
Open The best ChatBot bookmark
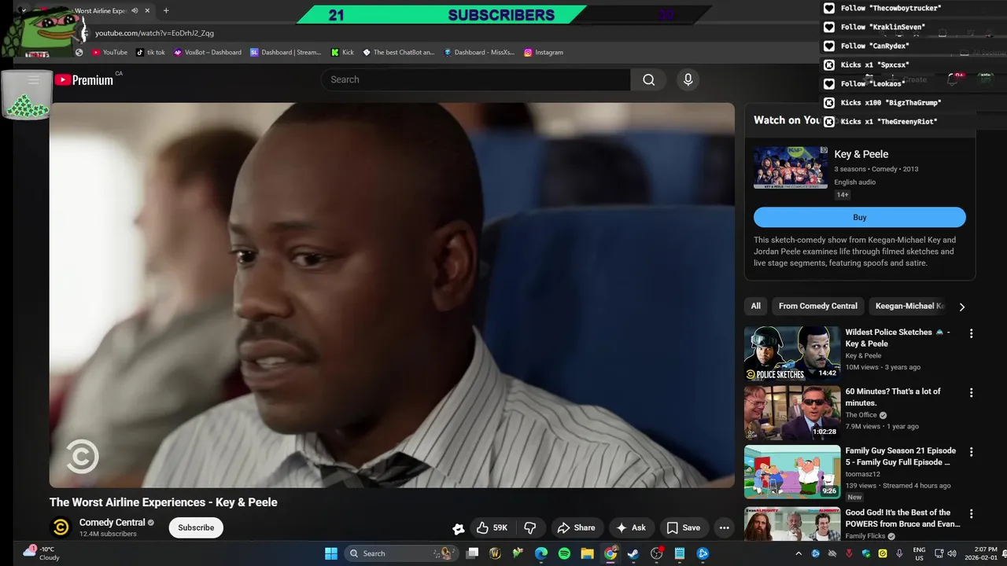[398, 52]
